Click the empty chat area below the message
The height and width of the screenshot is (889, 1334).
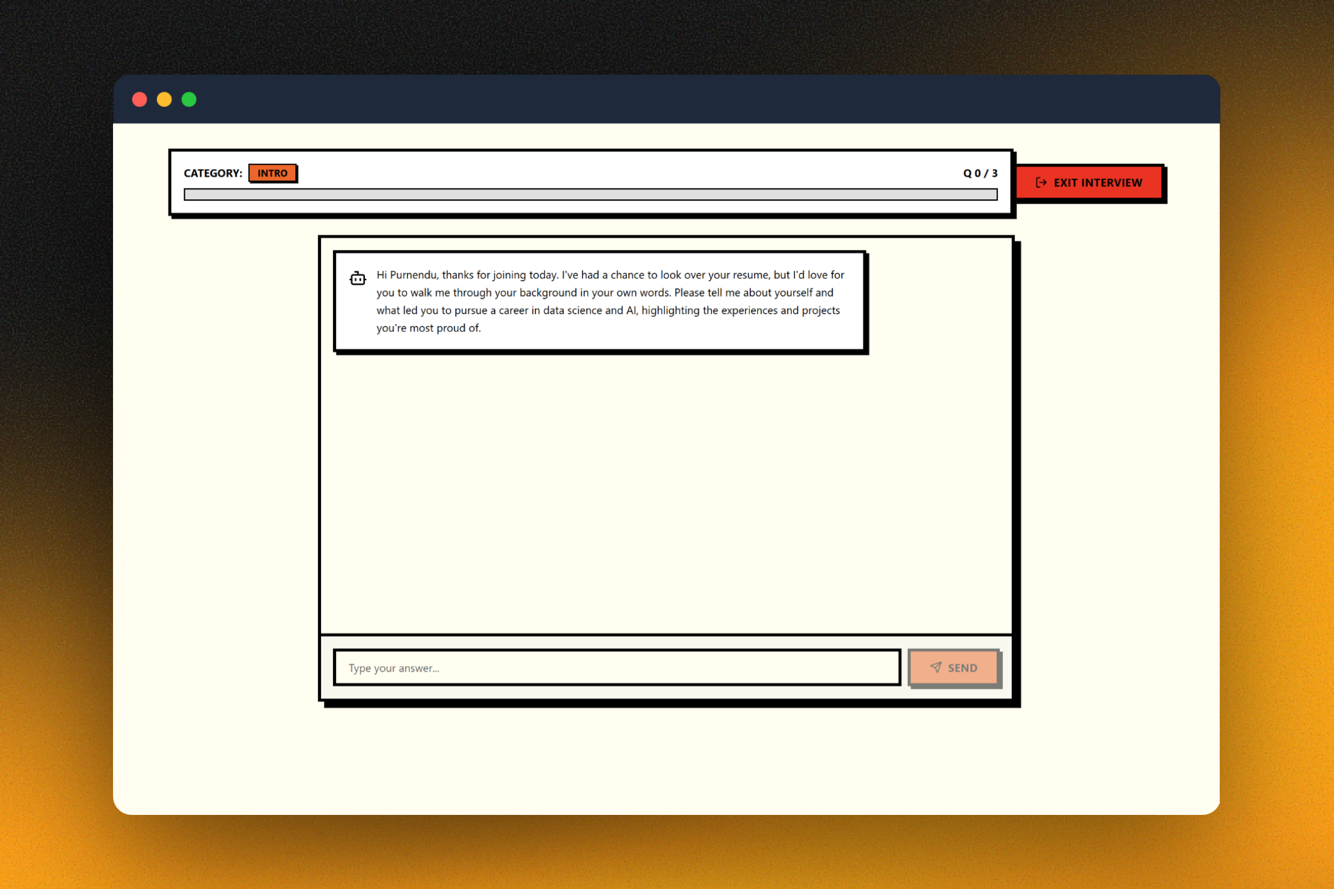[666, 494]
